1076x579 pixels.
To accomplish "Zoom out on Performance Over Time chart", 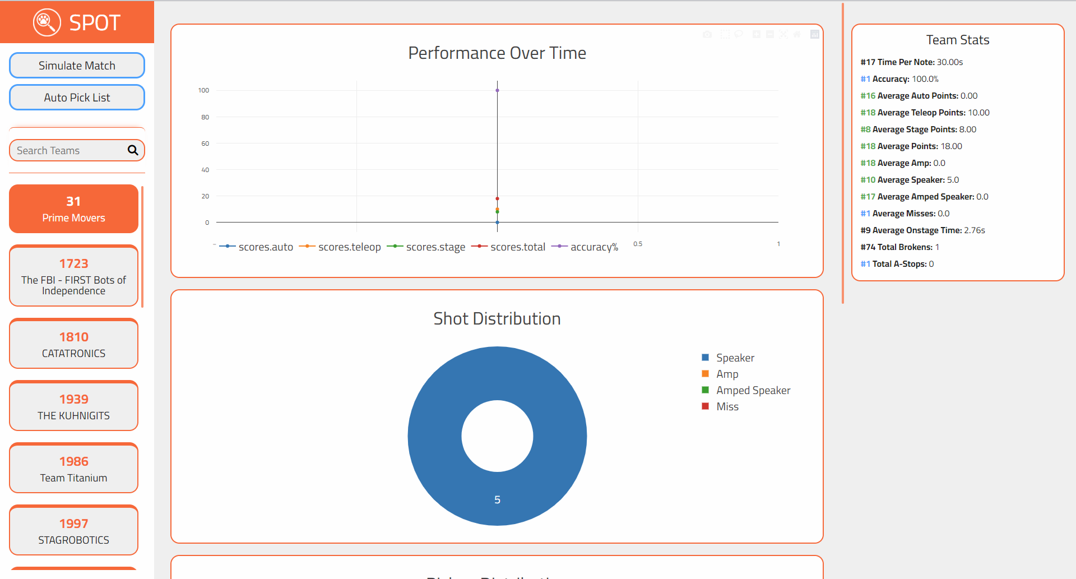I will (x=770, y=34).
